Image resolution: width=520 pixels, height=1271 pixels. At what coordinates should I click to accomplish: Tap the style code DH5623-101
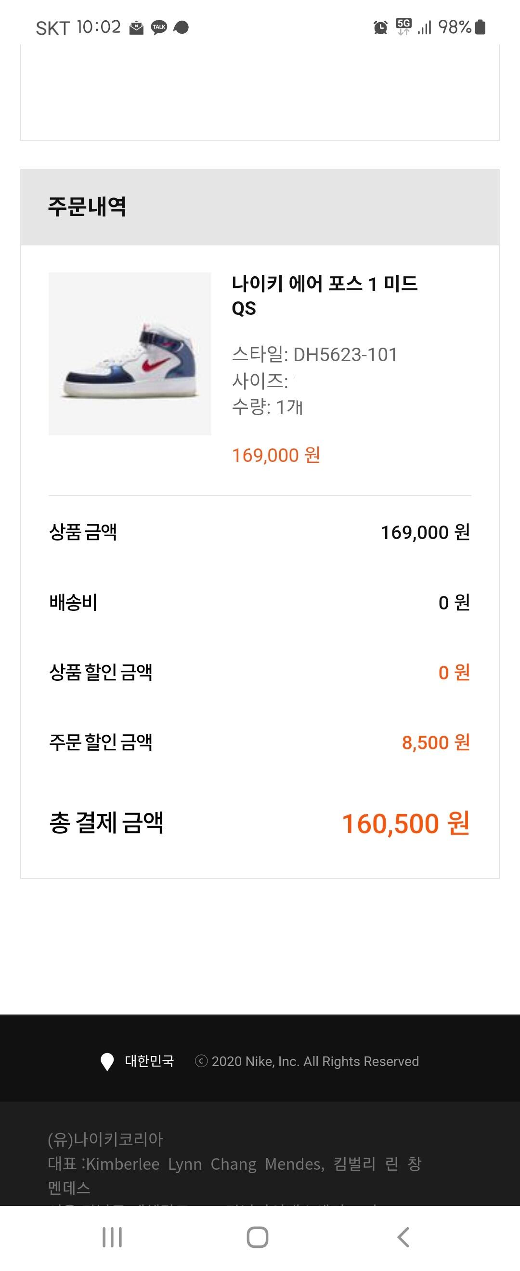pos(345,354)
